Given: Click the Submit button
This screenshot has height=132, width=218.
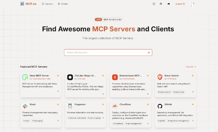Looking at the screenshot, I should coord(180,4).
